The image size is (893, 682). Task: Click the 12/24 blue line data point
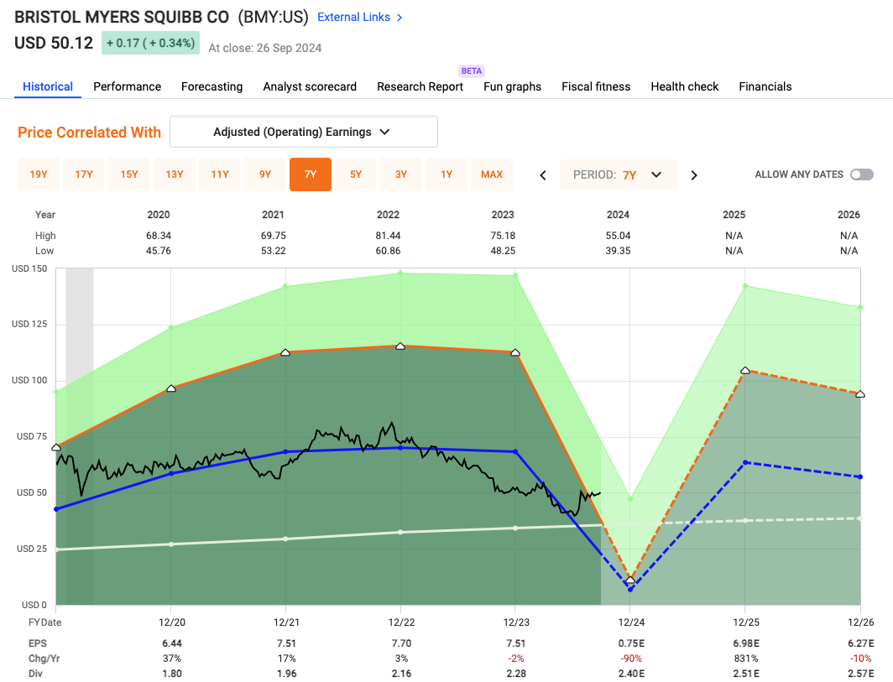click(x=630, y=589)
